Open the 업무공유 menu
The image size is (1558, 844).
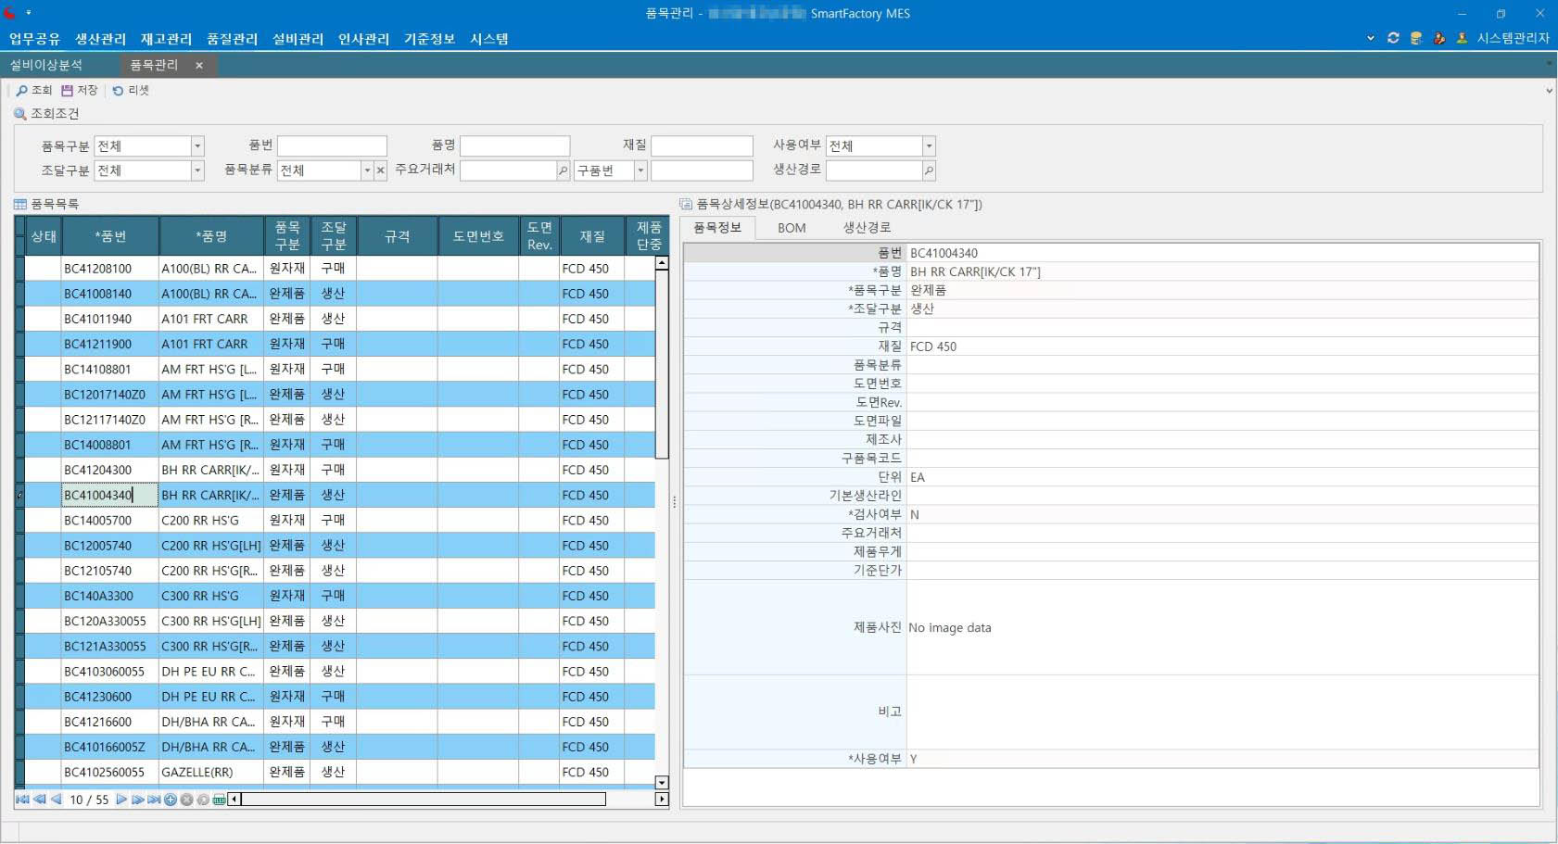pyautogui.click(x=34, y=39)
